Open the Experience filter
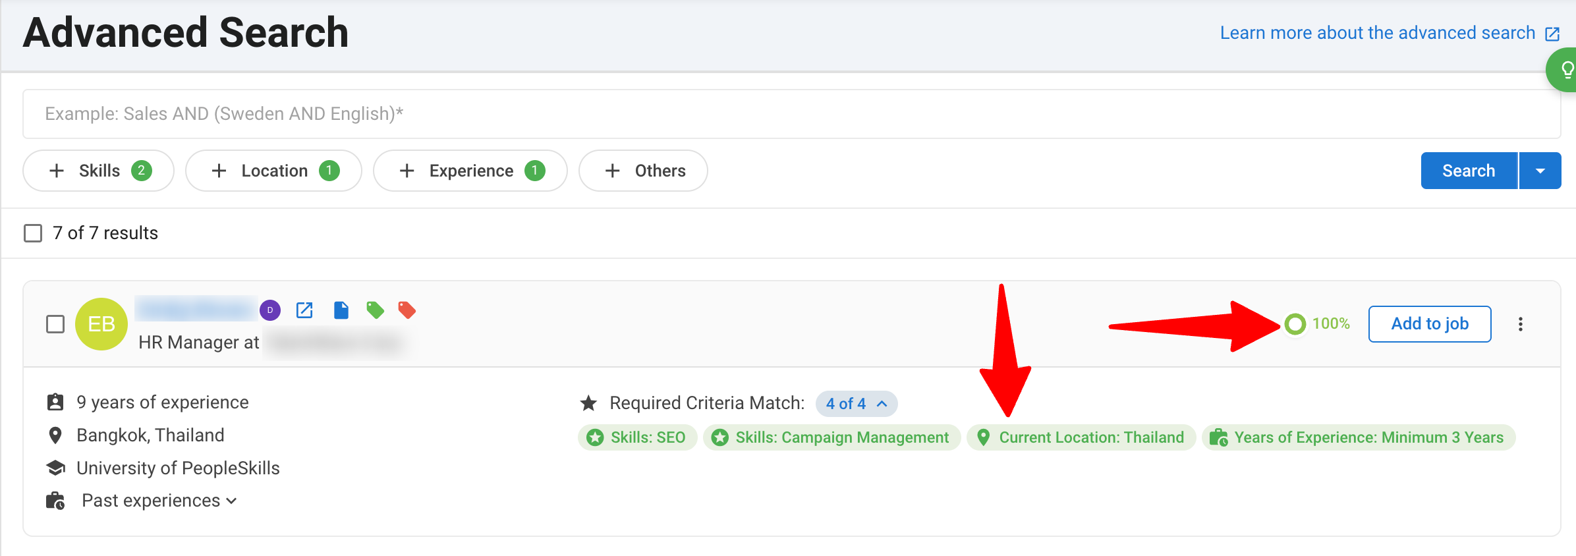 click(470, 171)
